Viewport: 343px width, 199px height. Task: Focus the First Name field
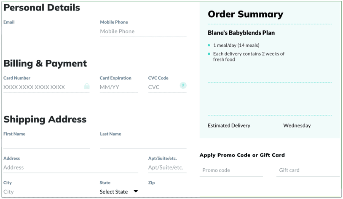point(46,143)
